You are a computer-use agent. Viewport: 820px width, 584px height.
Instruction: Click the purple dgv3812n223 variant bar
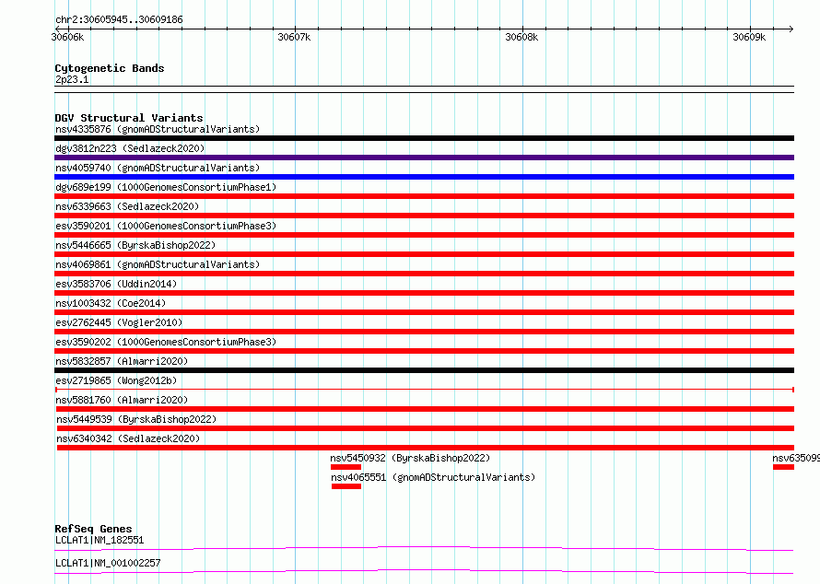click(424, 158)
